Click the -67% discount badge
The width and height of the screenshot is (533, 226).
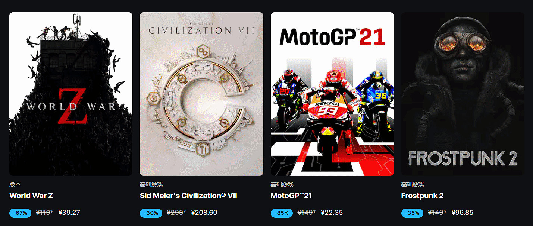tap(21, 213)
